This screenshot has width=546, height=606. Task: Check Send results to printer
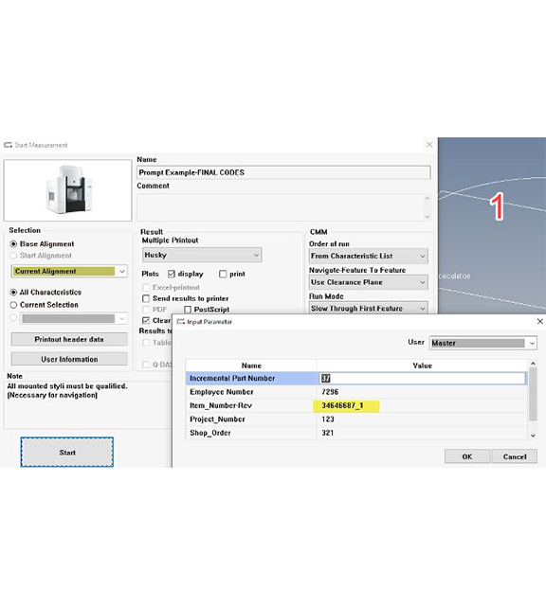tap(146, 299)
